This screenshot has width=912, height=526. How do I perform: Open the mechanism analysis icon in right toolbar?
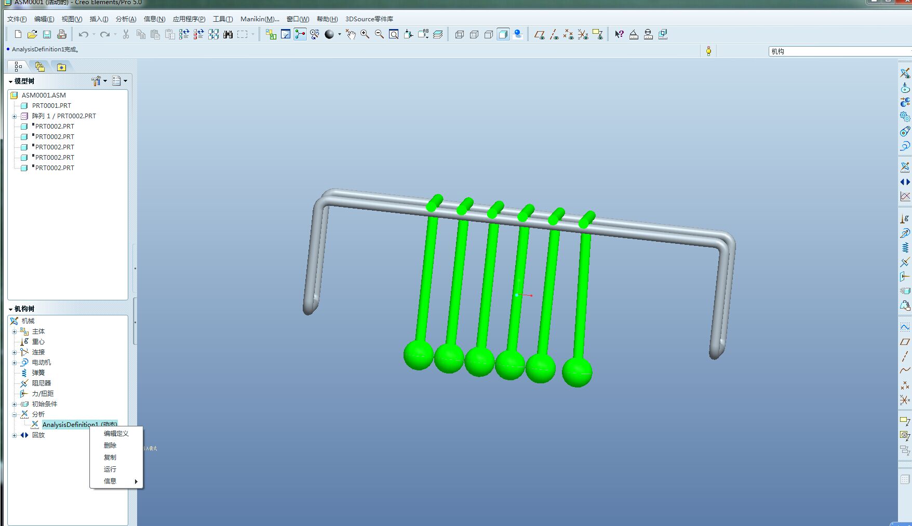tap(905, 167)
